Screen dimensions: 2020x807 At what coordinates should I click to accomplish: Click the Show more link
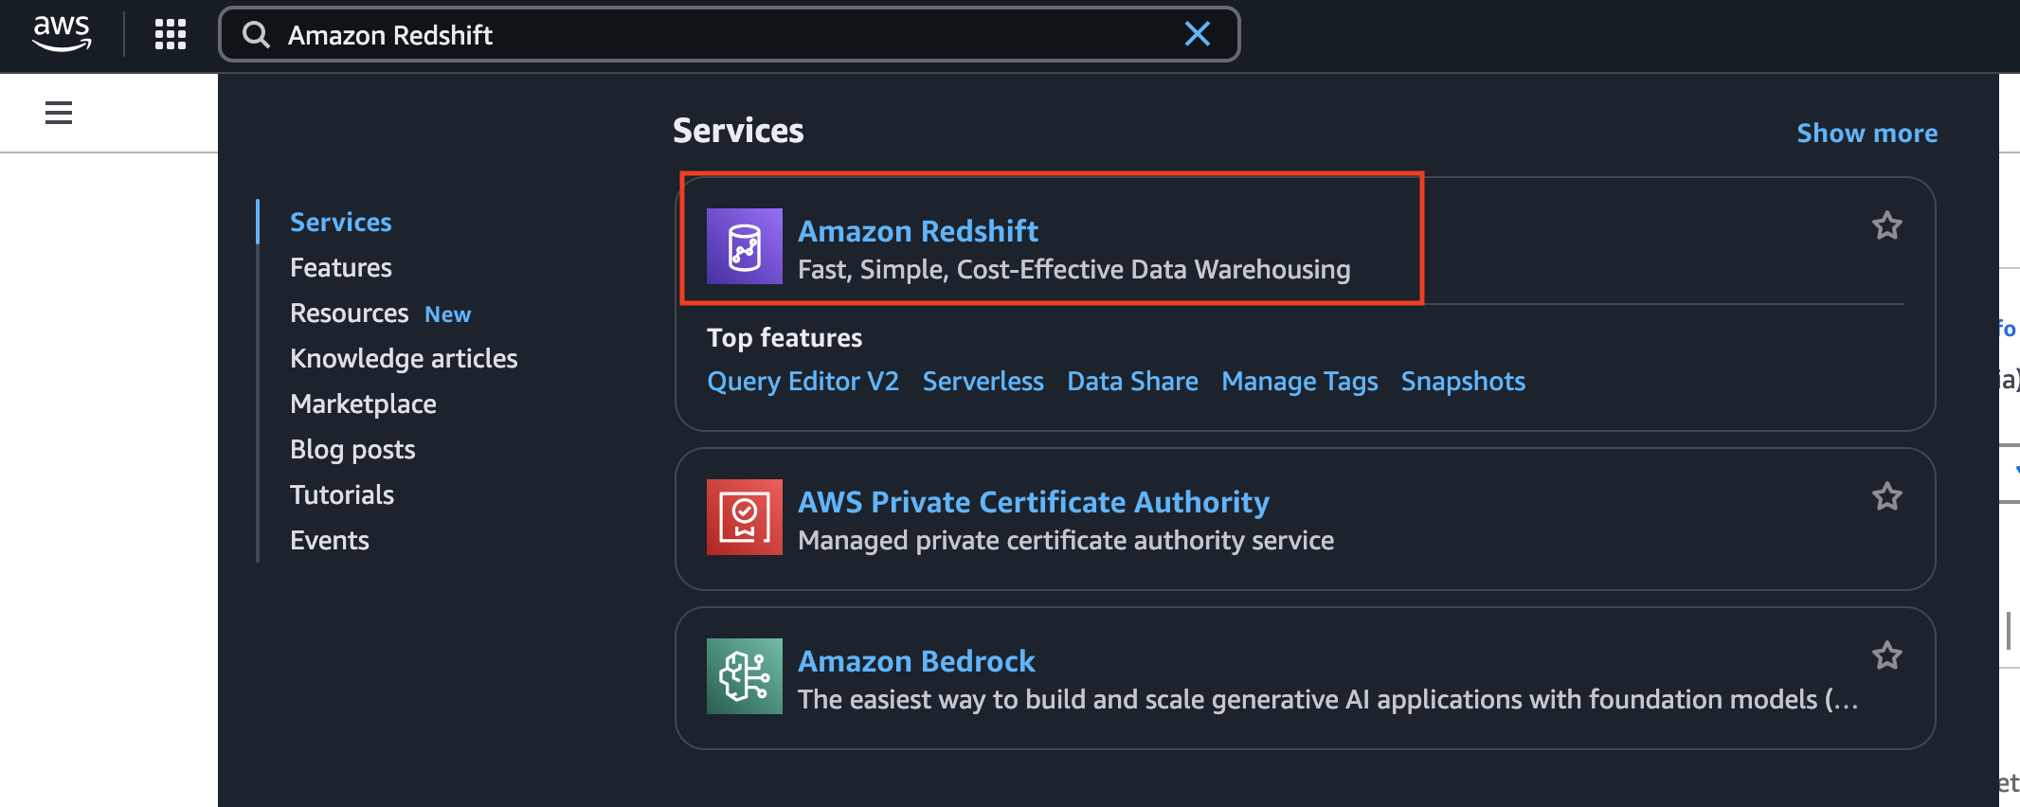1867,133
